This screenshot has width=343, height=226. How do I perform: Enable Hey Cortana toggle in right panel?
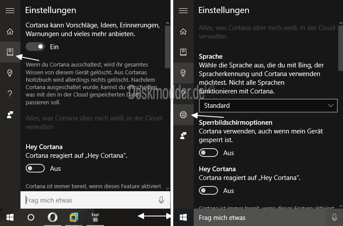tap(208, 190)
